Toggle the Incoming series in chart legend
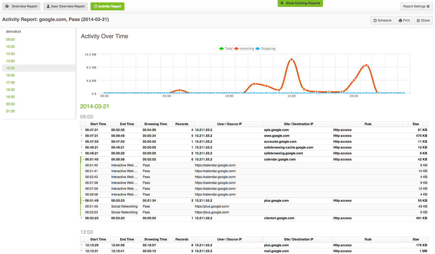Viewport: 435px width, 254px height. click(244, 49)
